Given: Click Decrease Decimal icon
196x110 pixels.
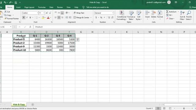Looking at the screenshot, I should point(112,17).
